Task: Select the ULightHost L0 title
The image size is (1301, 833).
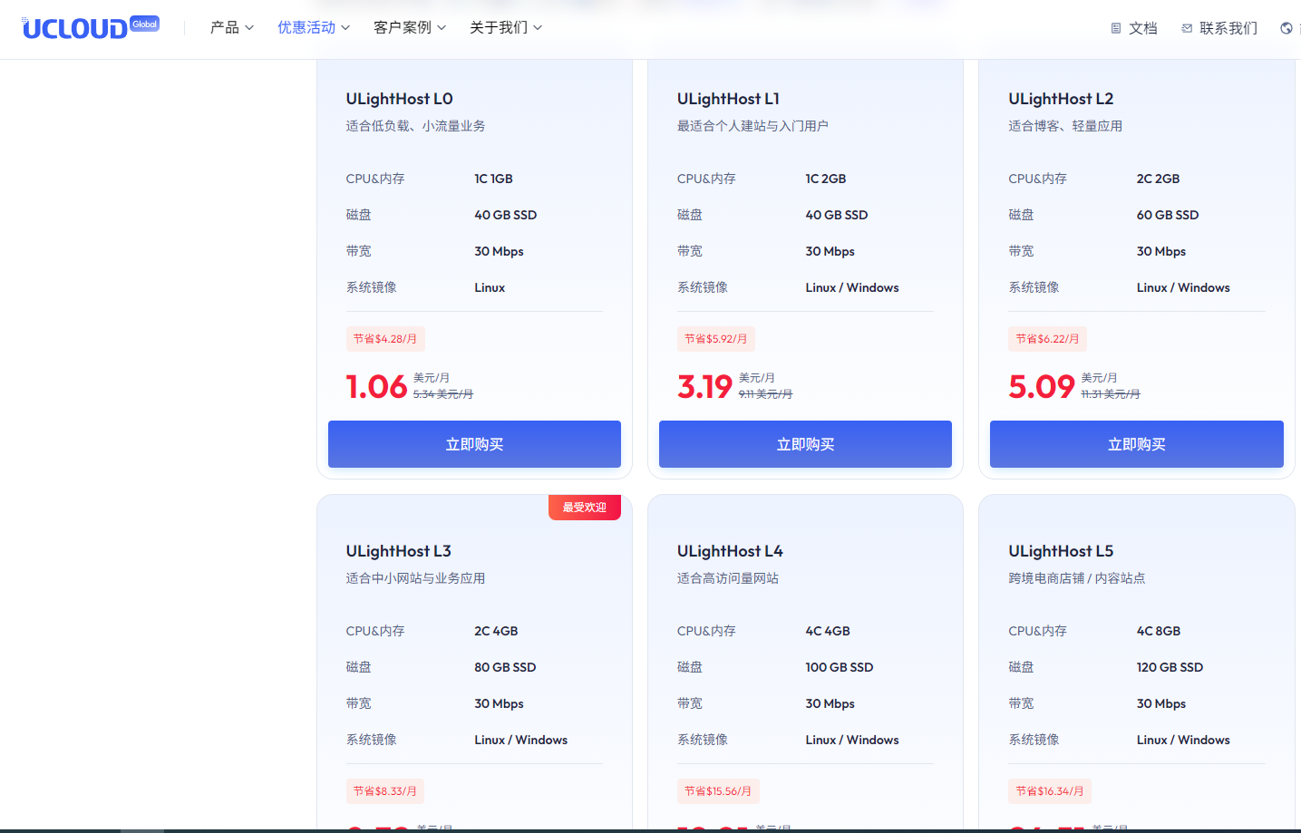Action: (x=399, y=99)
